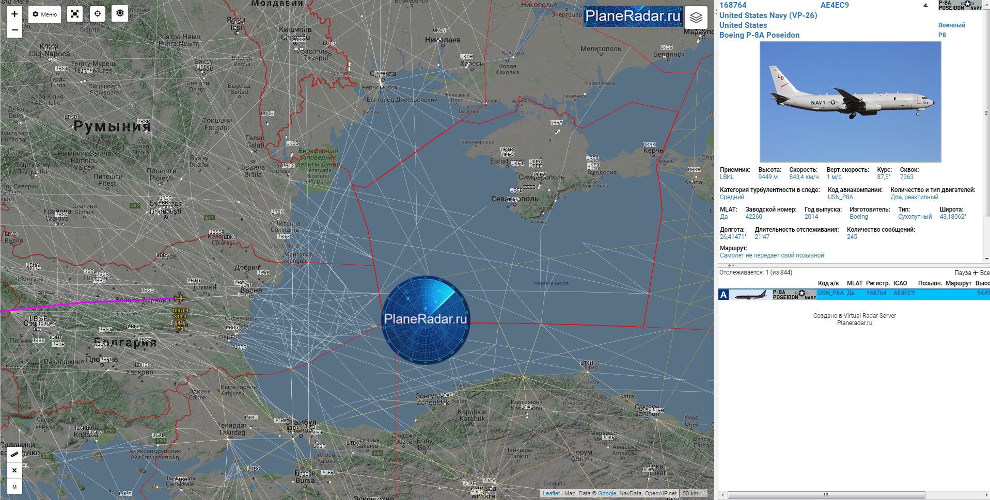990x500 pixels.
Task: Sort list by Регистр. column header
Action: pyautogui.click(x=877, y=283)
